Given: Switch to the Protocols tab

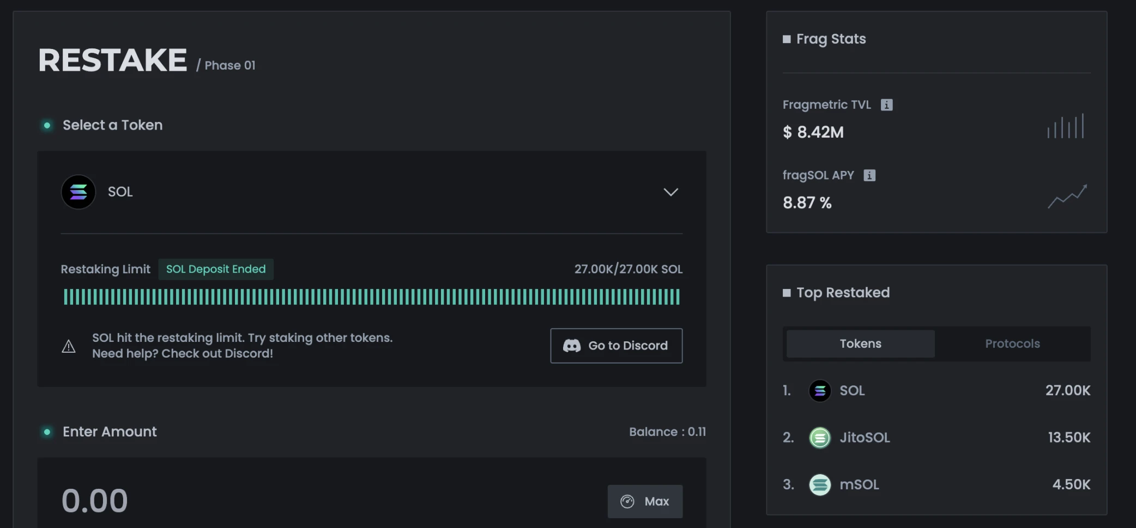Looking at the screenshot, I should click(x=1012, y=344).
